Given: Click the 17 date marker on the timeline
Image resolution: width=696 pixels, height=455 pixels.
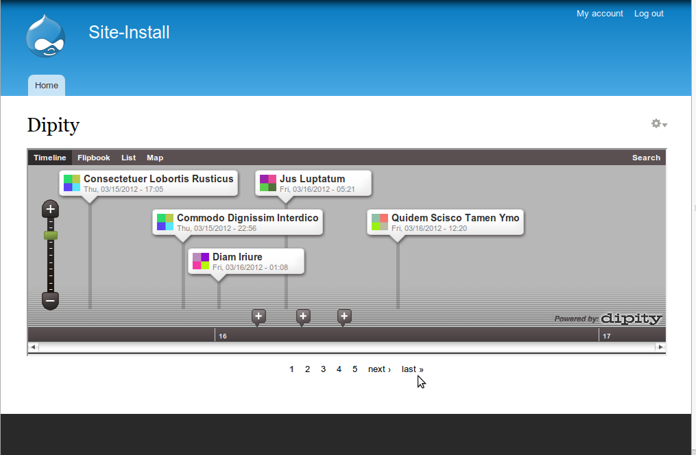Looking at the screenshot, I should pos(607,336).
